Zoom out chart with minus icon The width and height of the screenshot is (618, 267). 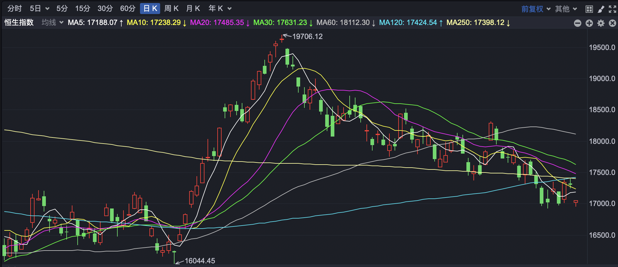(578, 23)
